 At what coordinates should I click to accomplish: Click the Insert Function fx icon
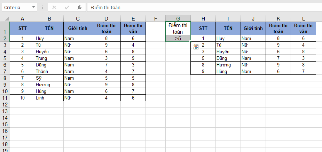pos(79,7)
